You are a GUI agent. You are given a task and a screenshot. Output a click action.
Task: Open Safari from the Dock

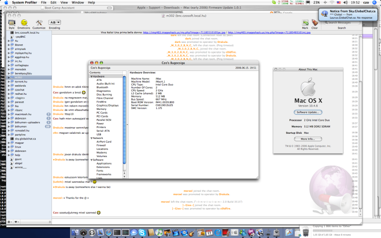[109, 233]
